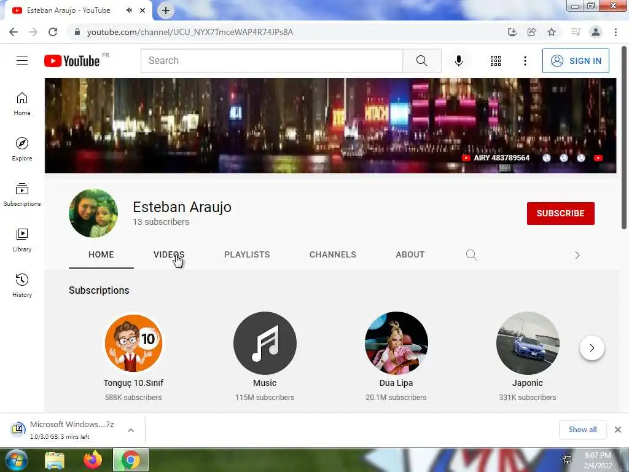Open Chrome profile avatar

click(596, 32)
